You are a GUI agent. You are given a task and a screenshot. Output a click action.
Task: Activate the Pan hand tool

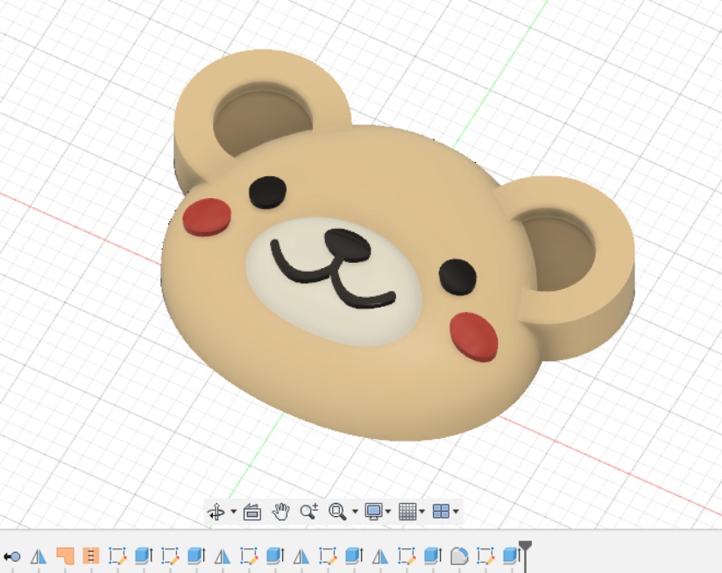(x=280, y=512)
